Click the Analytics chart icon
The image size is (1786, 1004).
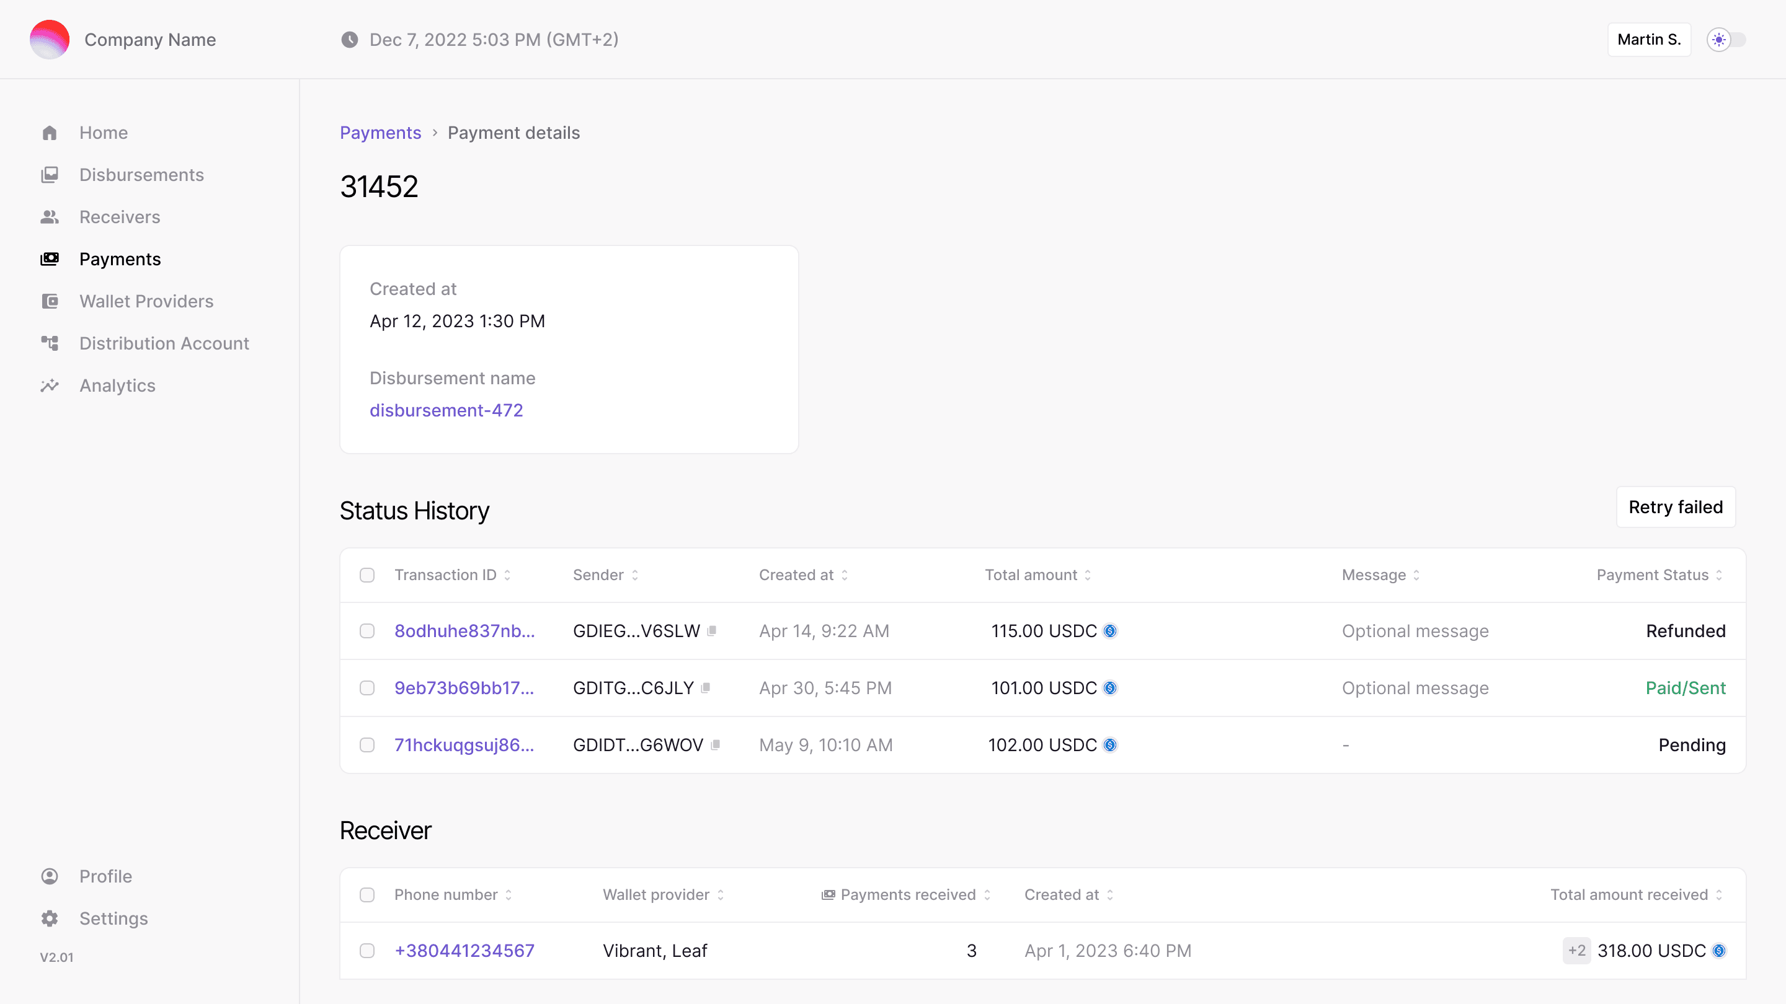49,386
